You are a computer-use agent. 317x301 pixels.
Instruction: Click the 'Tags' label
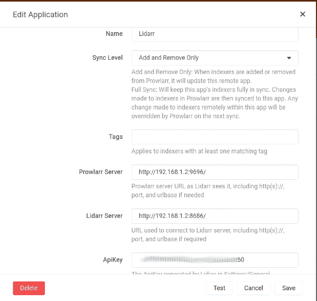116,136
